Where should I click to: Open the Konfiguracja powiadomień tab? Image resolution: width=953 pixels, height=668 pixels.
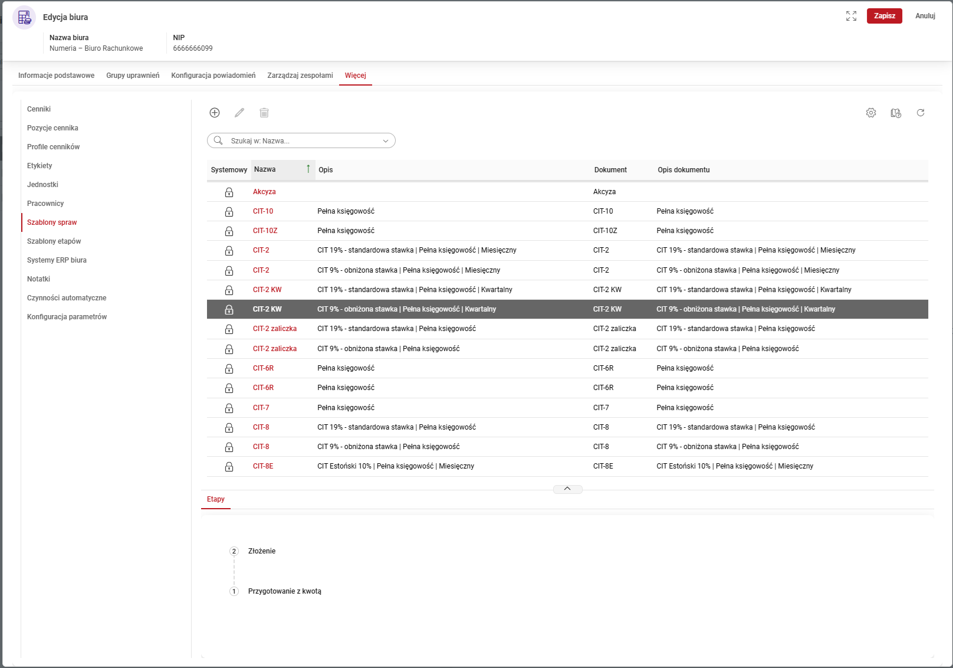213,76
